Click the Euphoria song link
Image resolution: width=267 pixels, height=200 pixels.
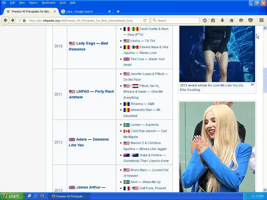[152, 125]
